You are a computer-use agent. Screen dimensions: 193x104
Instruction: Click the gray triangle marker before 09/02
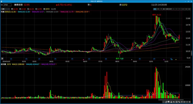click(132, 60)
